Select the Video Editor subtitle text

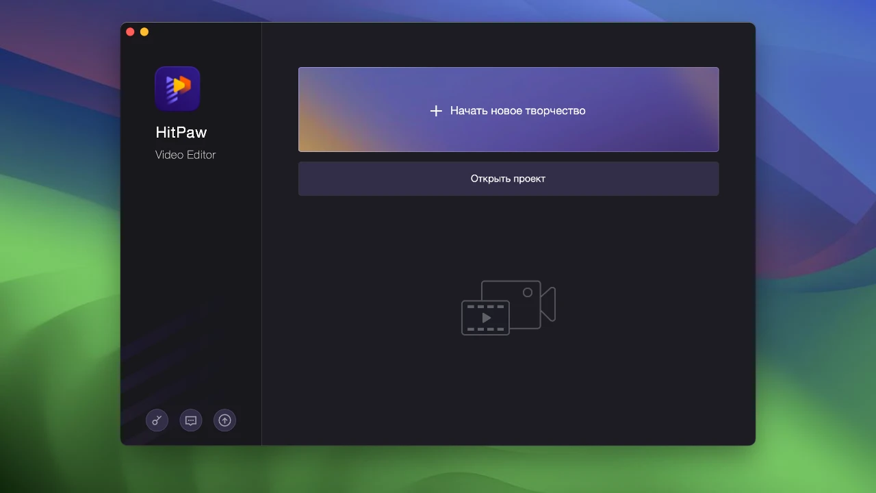(185, 155)
